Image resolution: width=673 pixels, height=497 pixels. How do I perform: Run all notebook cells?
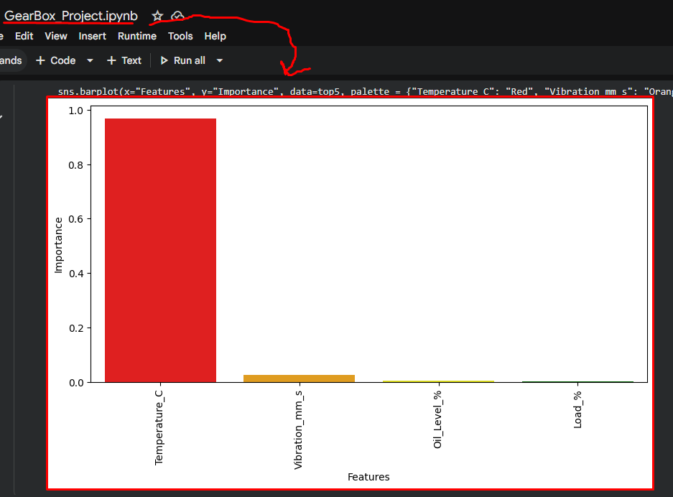point(182,60)
